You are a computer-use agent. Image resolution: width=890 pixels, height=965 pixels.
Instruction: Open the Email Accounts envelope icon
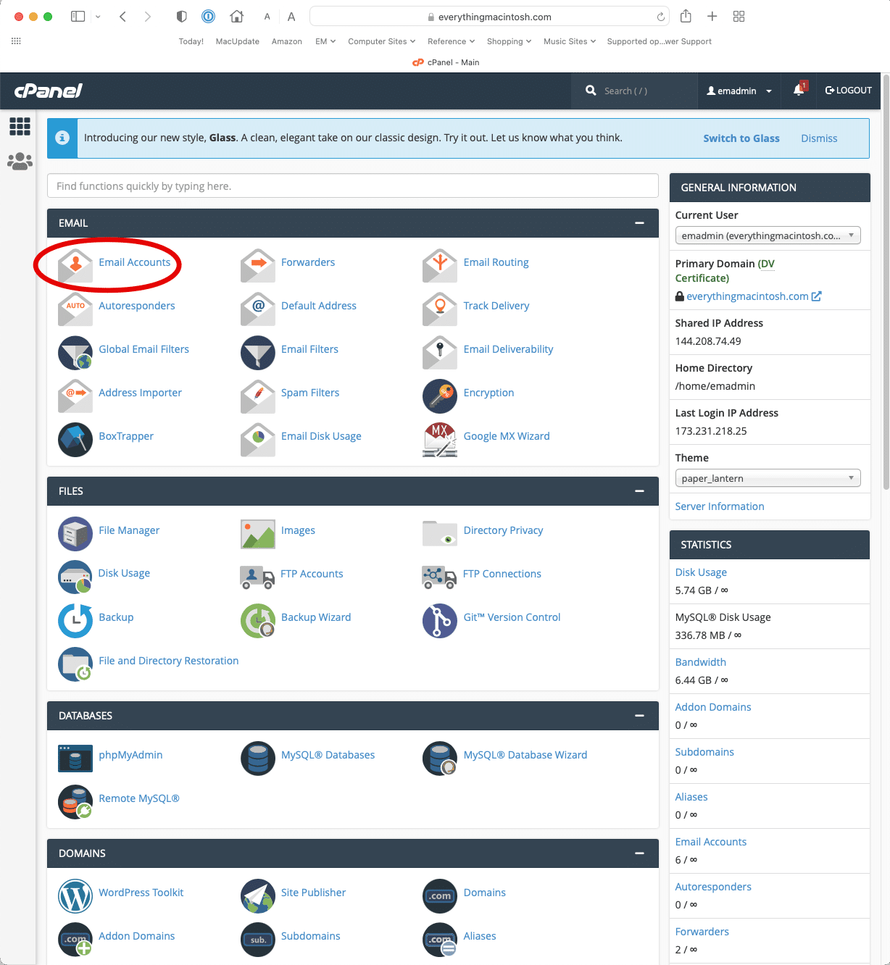(x=75, y=265)
